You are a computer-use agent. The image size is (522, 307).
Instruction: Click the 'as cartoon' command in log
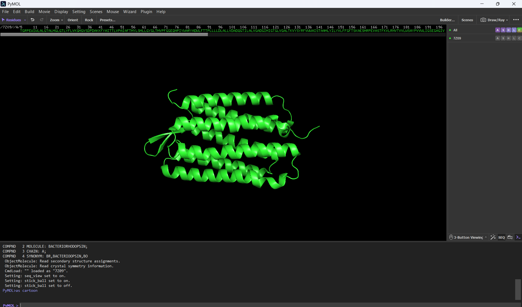pyautogui.click(x=27, y=291)
